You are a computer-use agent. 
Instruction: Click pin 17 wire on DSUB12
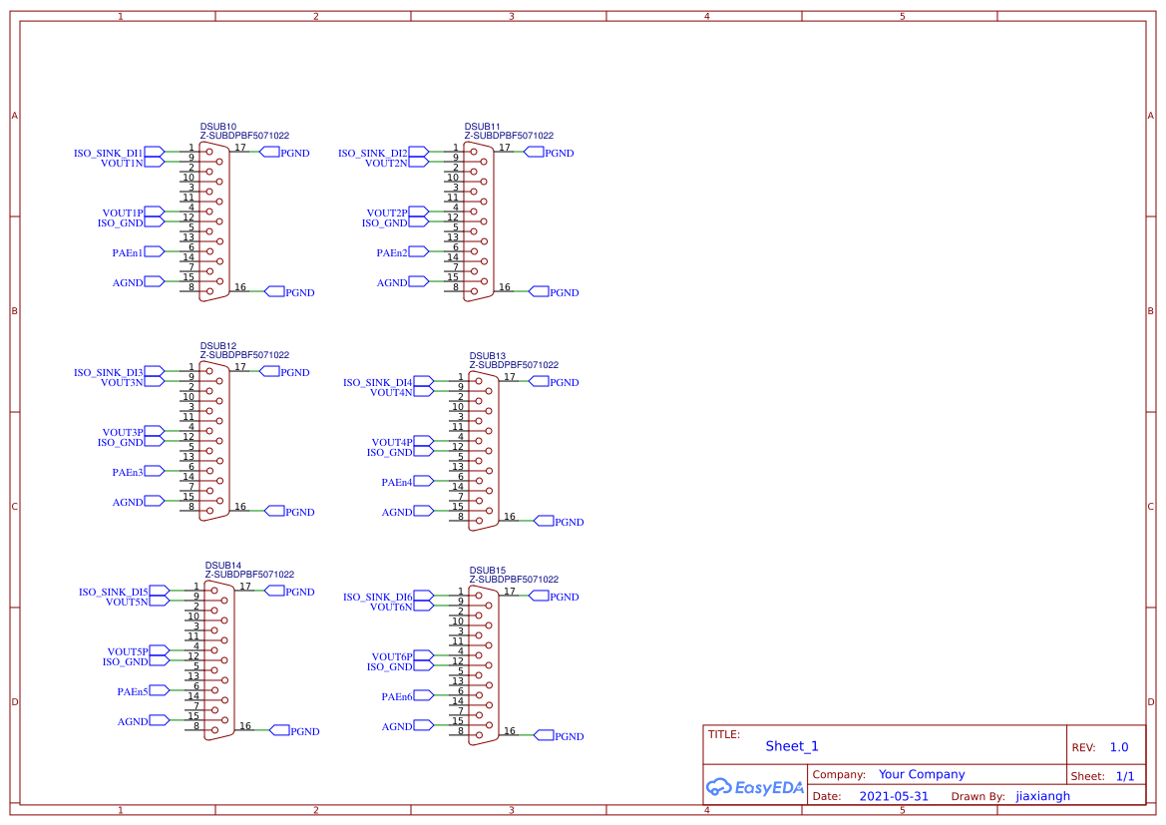pyautogui.click(x=244, y=371)
